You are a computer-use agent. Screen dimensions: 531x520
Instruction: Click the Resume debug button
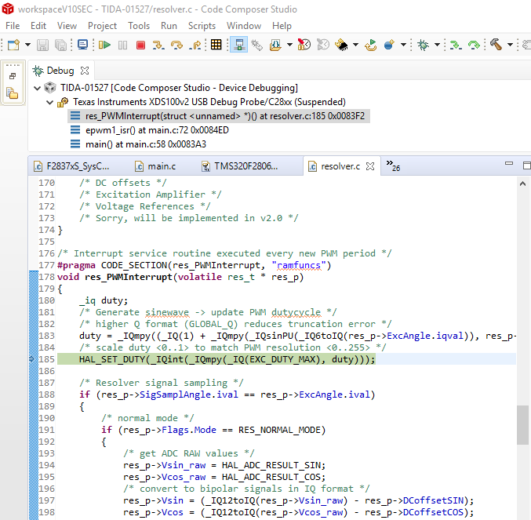click(x=104, y=45)
